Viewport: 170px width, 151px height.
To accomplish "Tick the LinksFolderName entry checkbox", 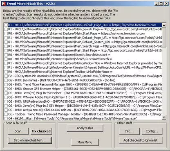I will pos(6,72).
